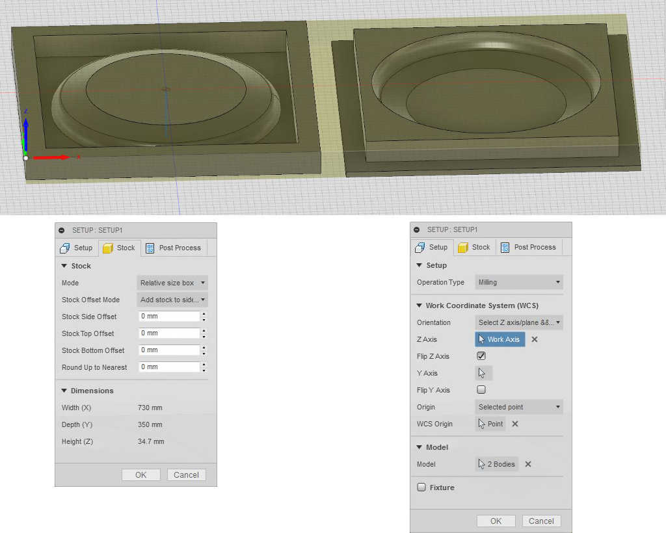Open the Mode dropdown, Relative size box
The height and width of the screenshot is (533, 666).
(172, 283)
